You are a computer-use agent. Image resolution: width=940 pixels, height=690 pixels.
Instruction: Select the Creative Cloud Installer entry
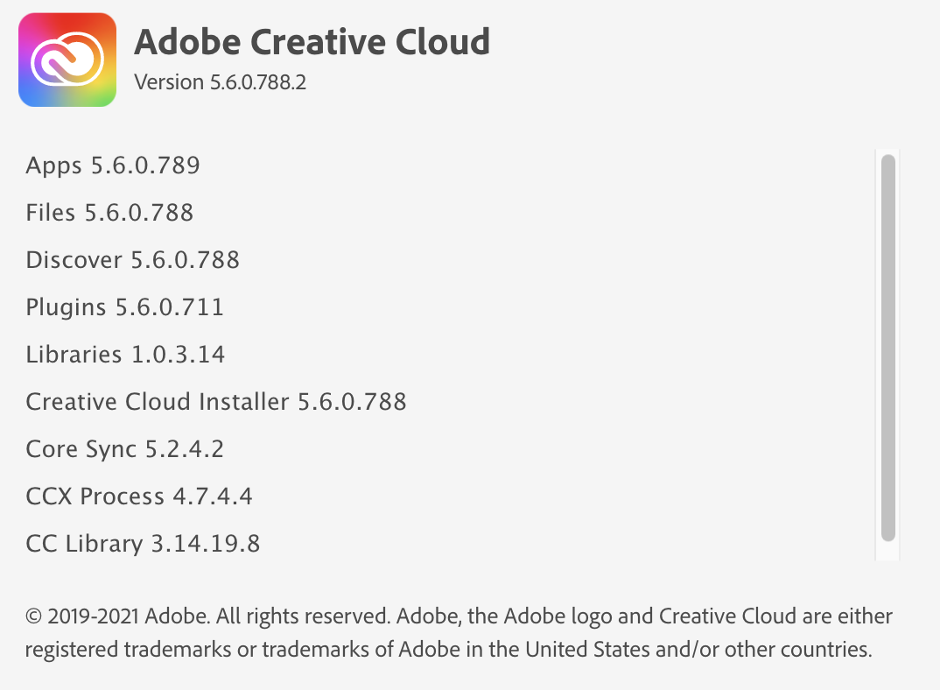pyautogui.click(x=216, y=401)
